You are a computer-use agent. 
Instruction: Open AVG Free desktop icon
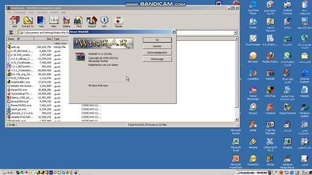[x=270, y=92]
